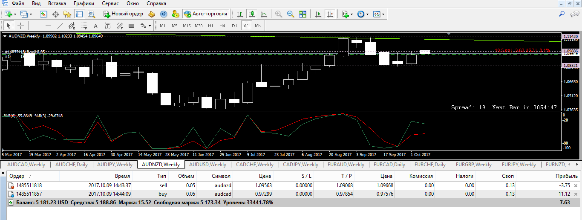The width and height of the screenshot is (582, 220).
Task: Toggle chart shift button
Action: coord(330,14)
